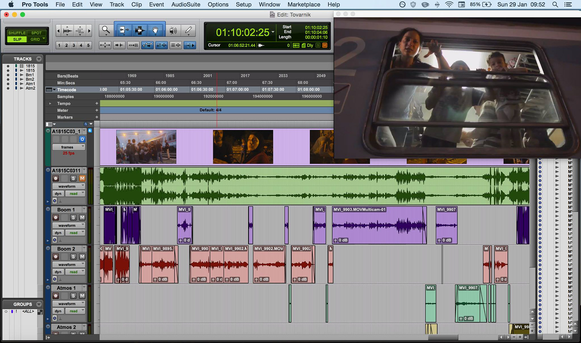
Task: Solo the Atmos 1 track
Action: (x=73, y=296)
